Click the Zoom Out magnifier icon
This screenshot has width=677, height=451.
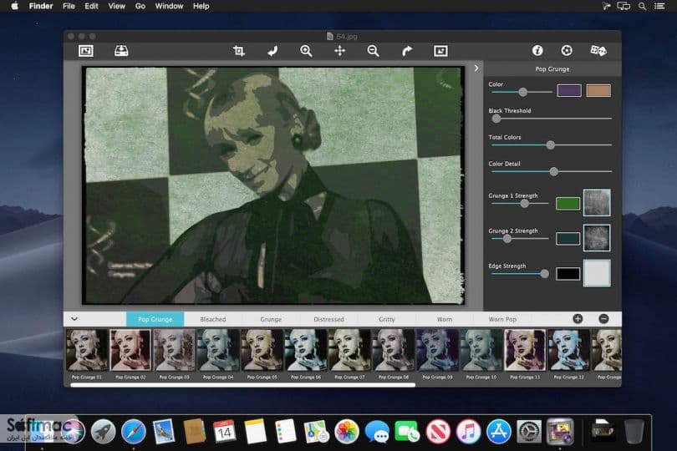click(373, 51)
